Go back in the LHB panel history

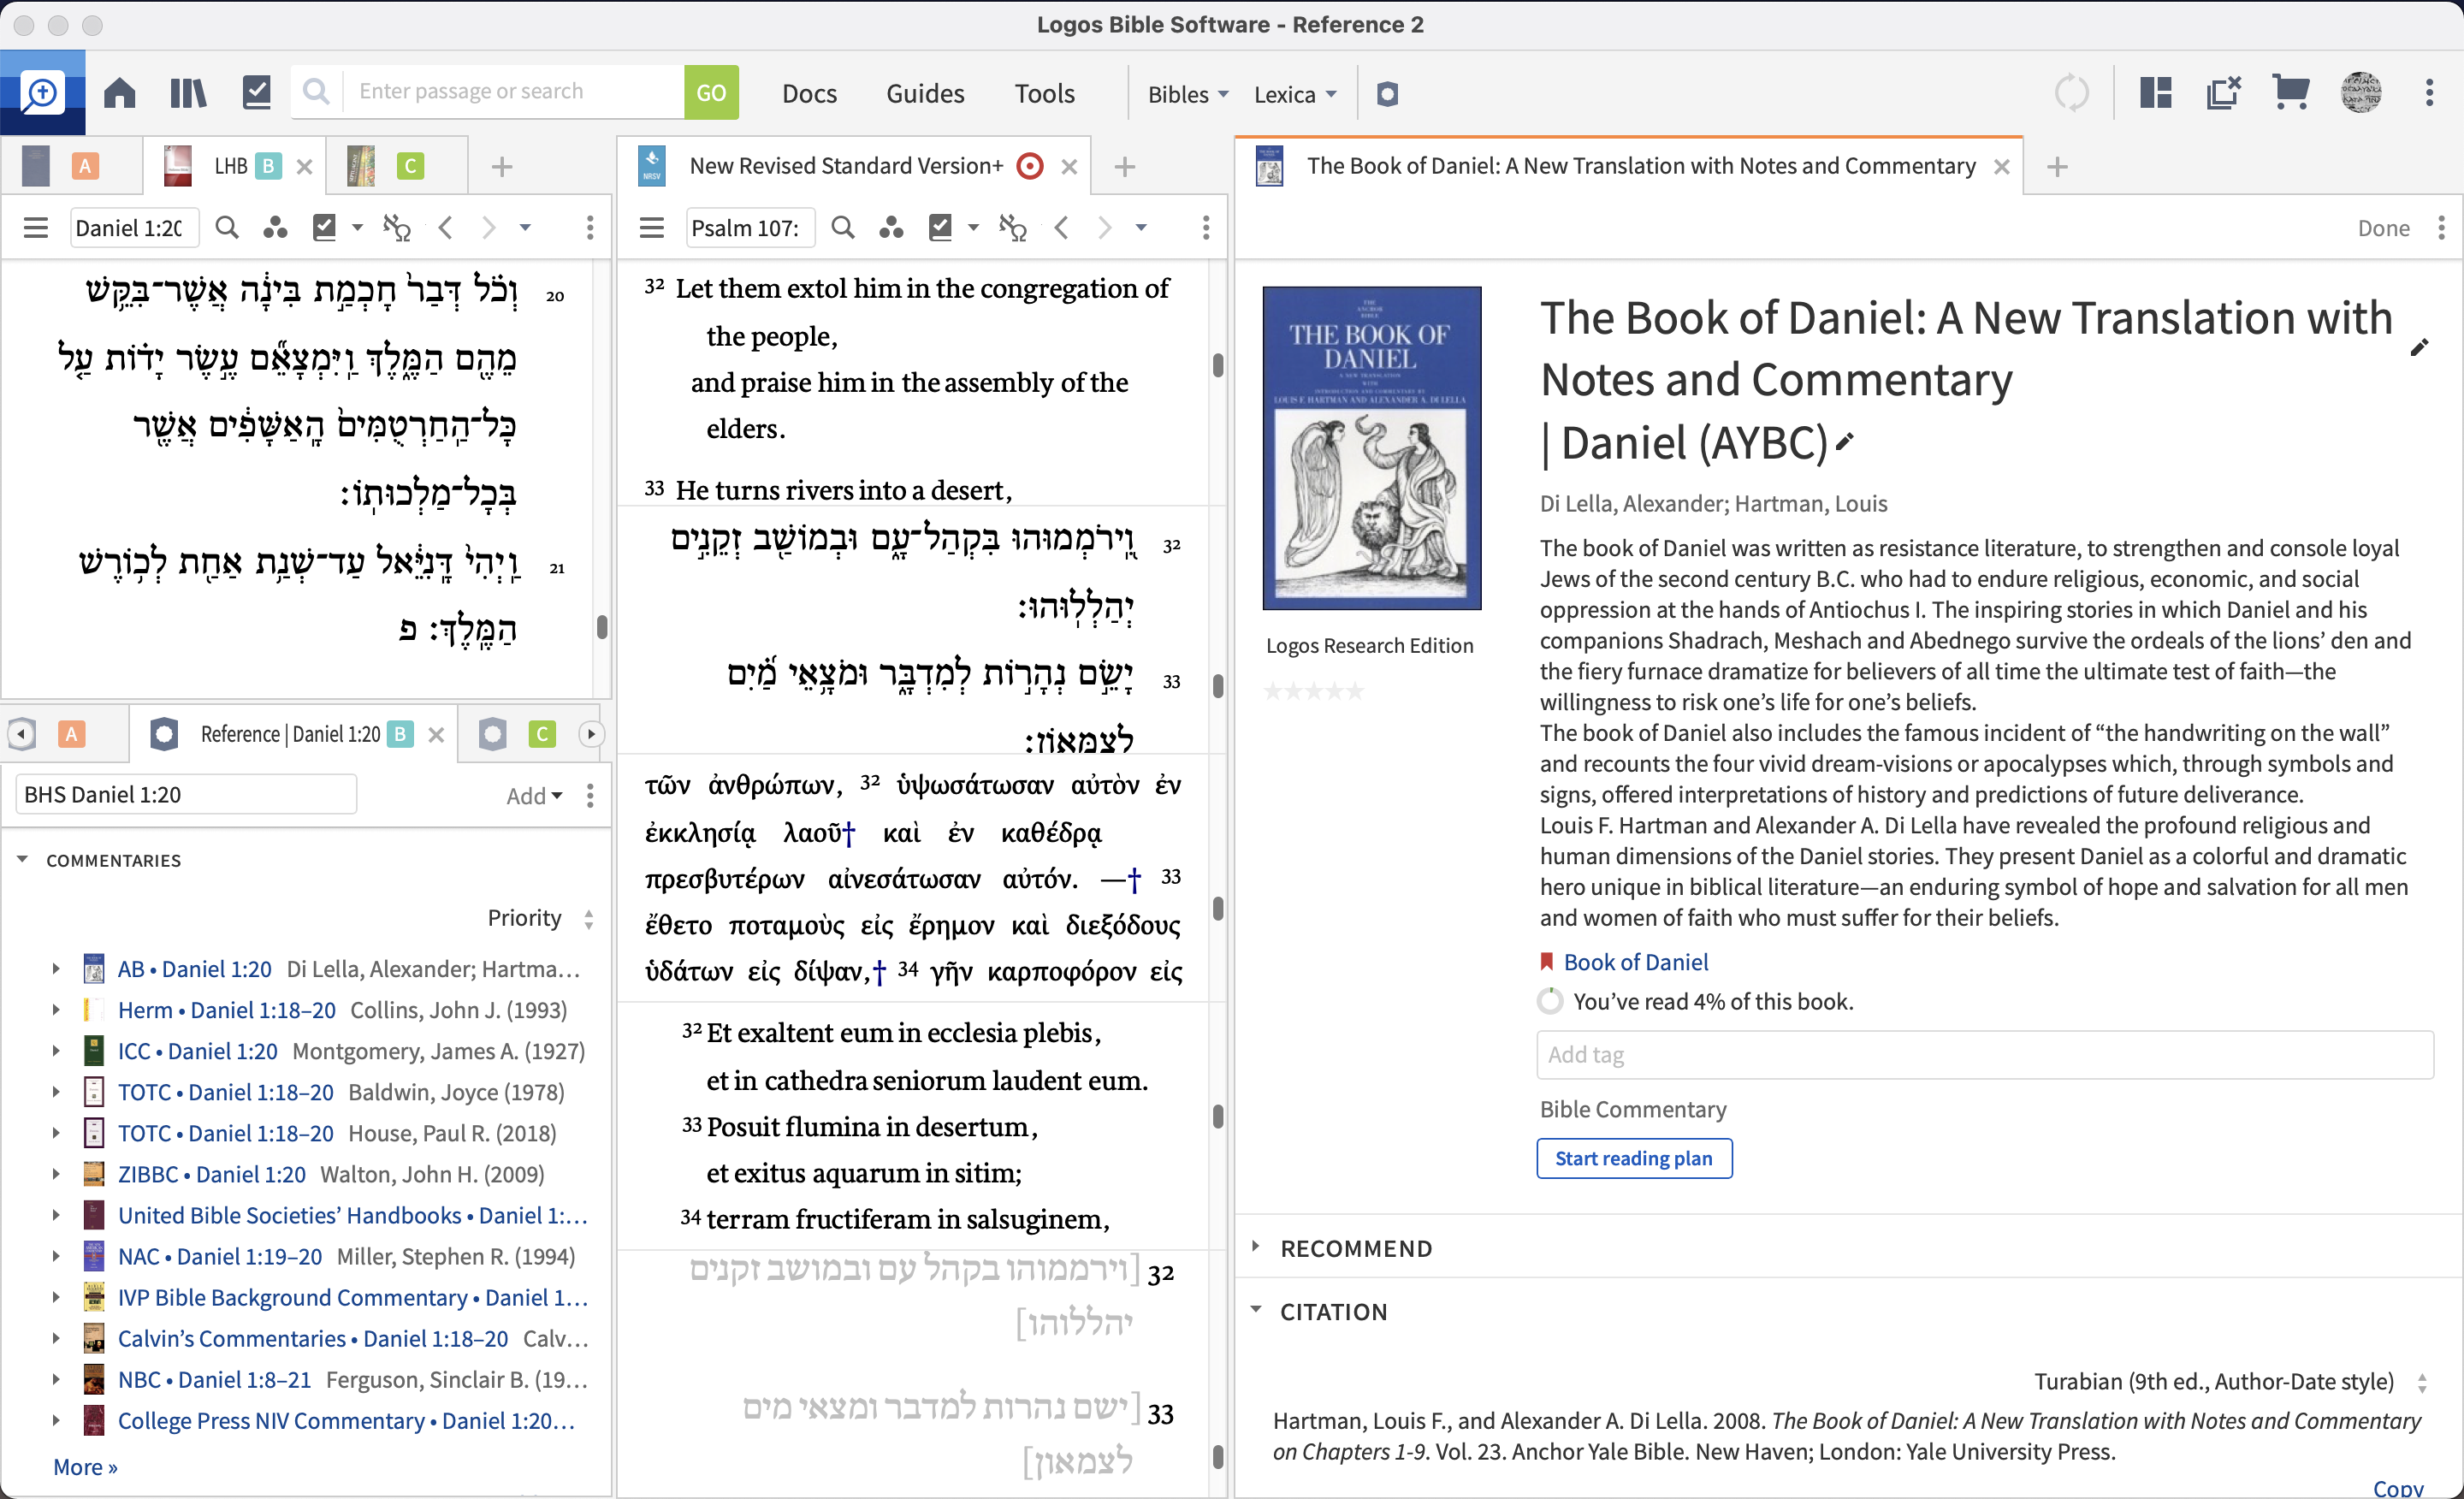pos(446,228)
